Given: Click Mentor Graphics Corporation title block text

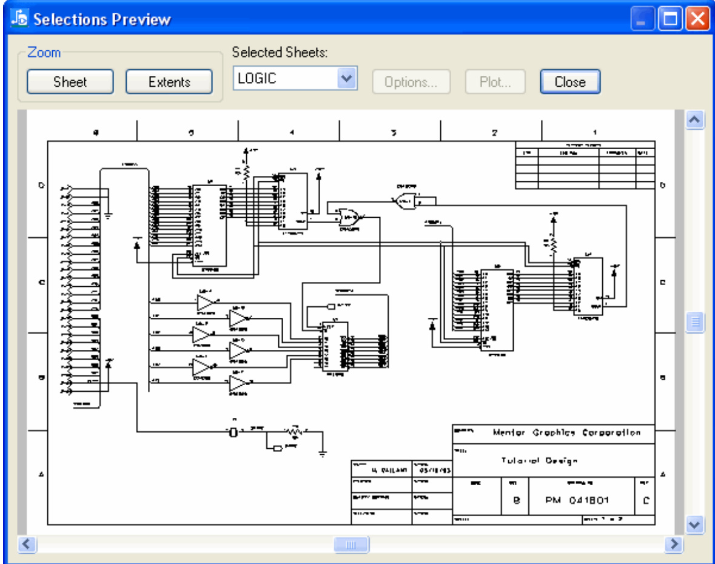Looking at the screenshot, I should (x=566, y=433).
